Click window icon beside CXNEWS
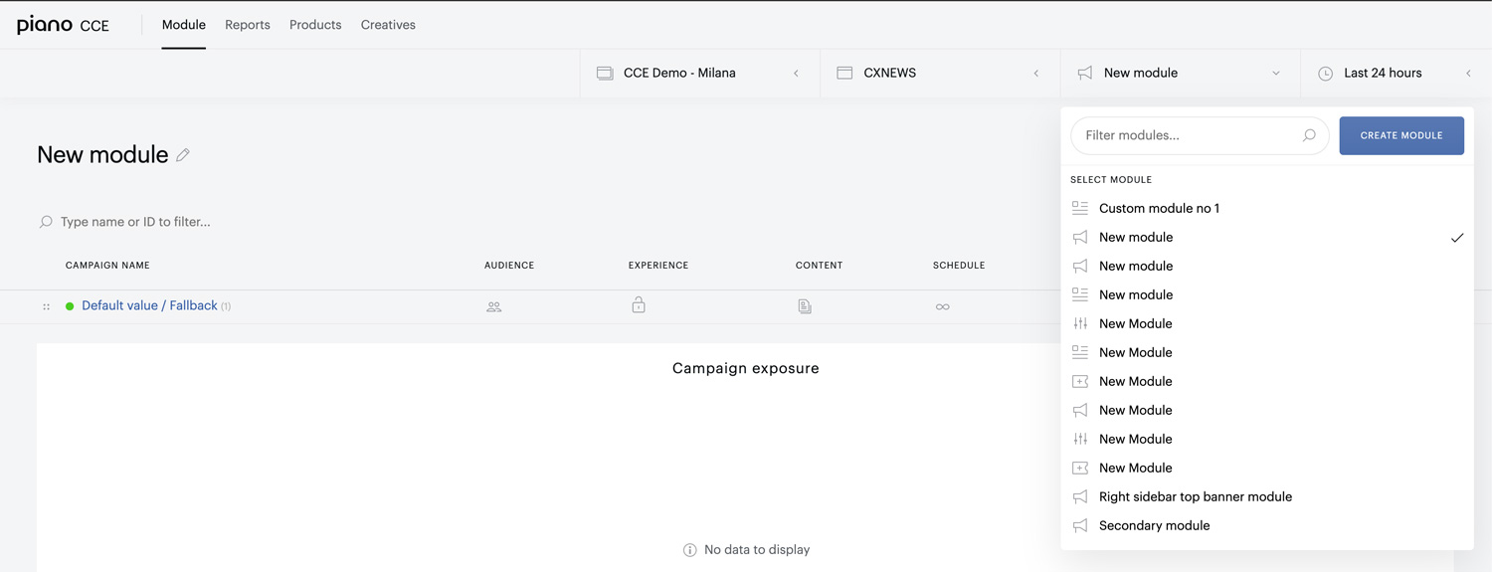1492x572 pixels. coord(844,73)
